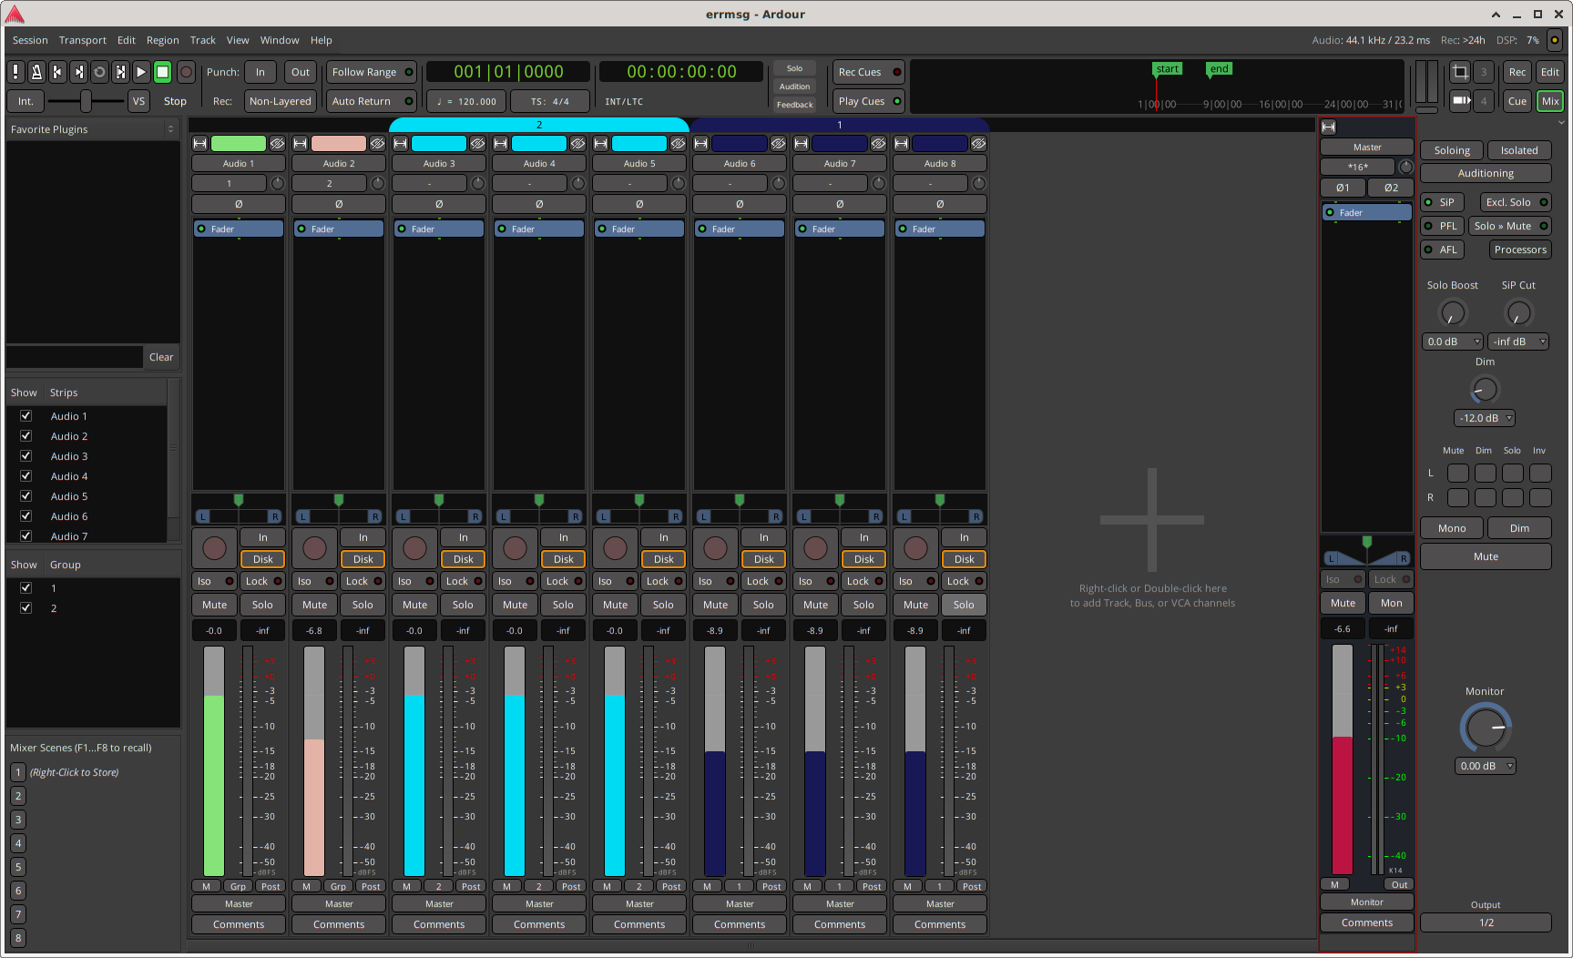Screen dimensions: 1573x958
Task: Mute the Audio 4 track
Action: point(515,605)
